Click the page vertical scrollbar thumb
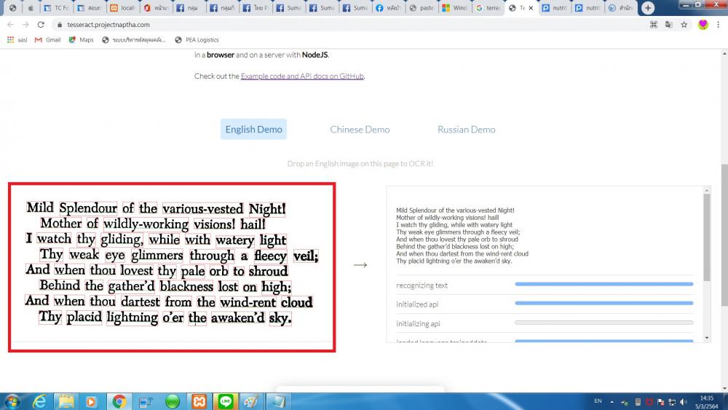This screenshot has height=410, width=728. [724, 235]
